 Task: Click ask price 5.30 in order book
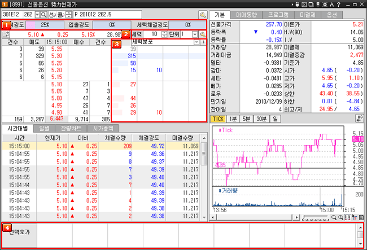pos(56,56)
